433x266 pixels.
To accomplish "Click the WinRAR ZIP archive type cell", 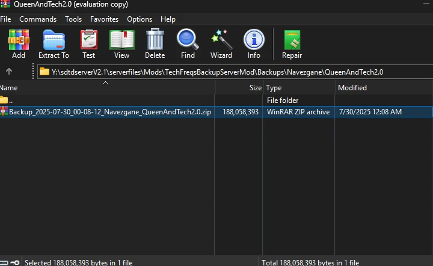I will tap(298, 111).
